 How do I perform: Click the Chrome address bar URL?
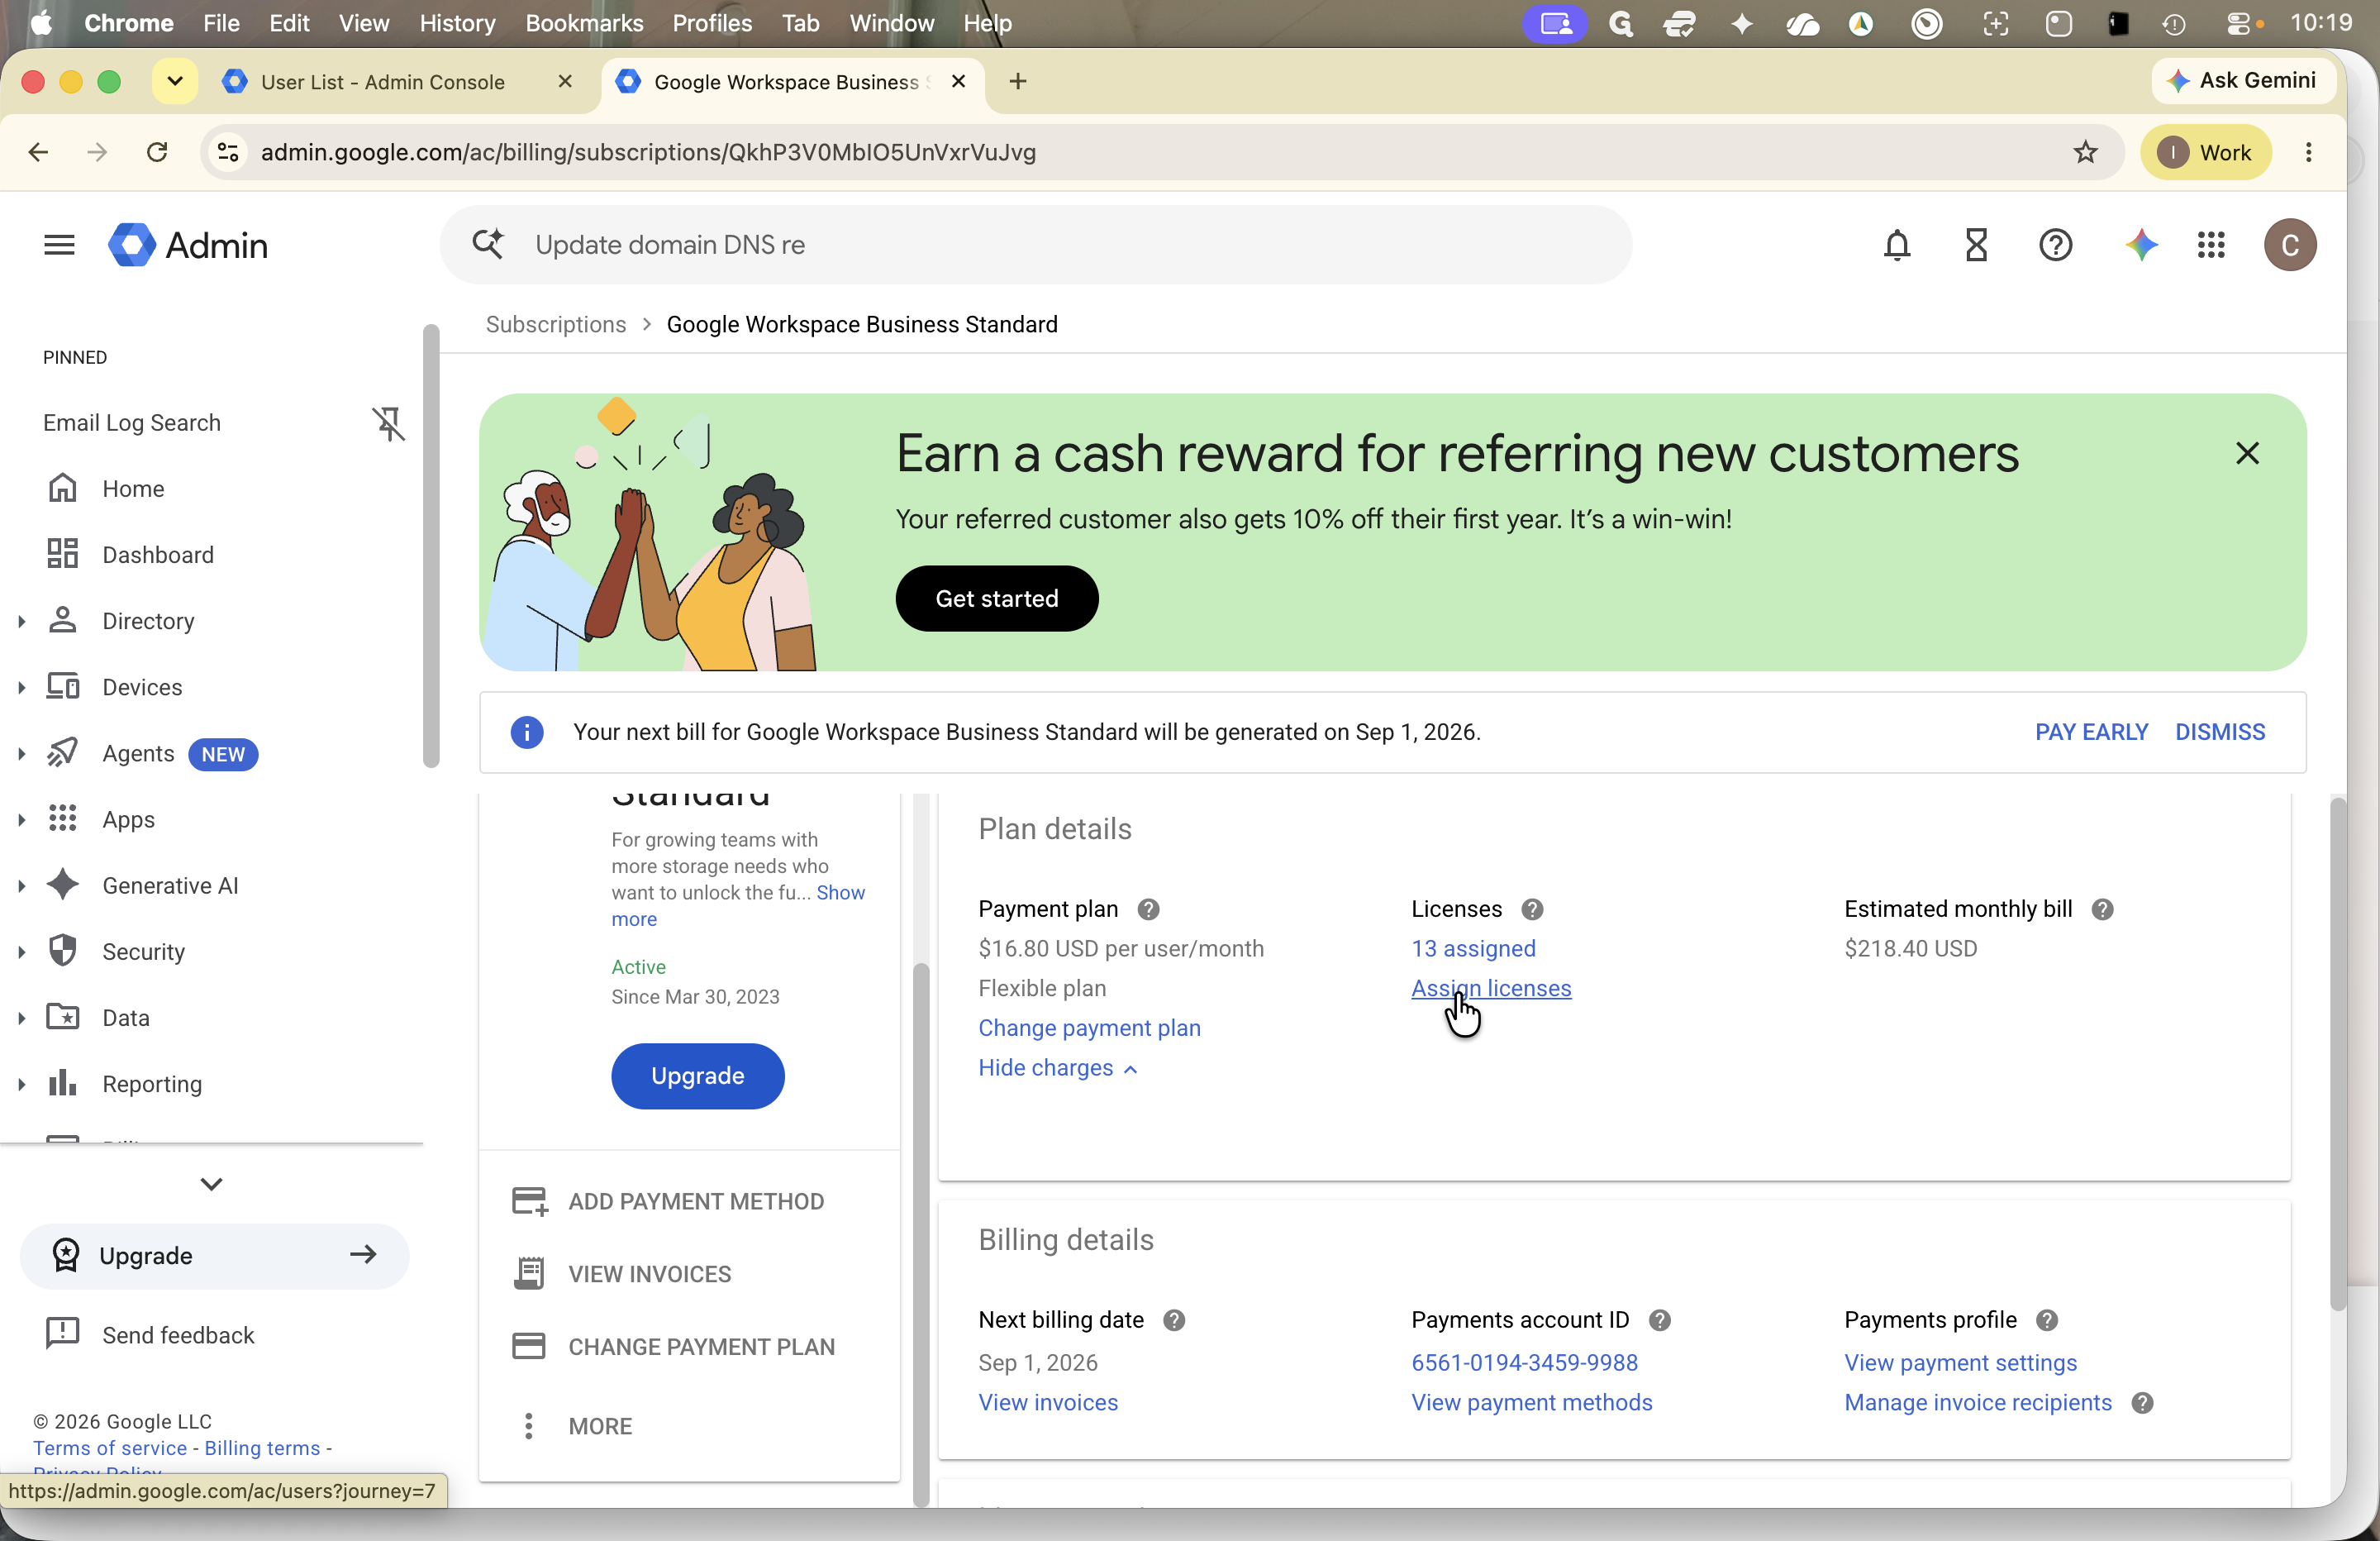click(648, 152)
